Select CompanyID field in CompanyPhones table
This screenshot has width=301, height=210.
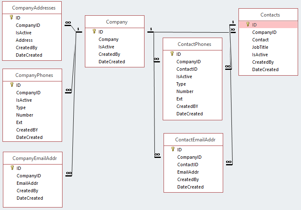(28, 93)
